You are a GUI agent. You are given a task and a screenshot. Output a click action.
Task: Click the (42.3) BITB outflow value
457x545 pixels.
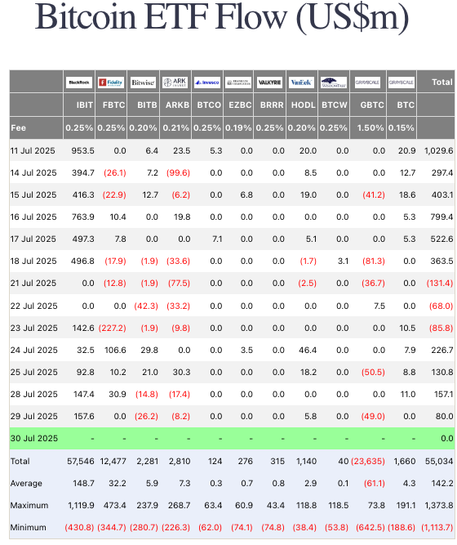pos(146,306)
